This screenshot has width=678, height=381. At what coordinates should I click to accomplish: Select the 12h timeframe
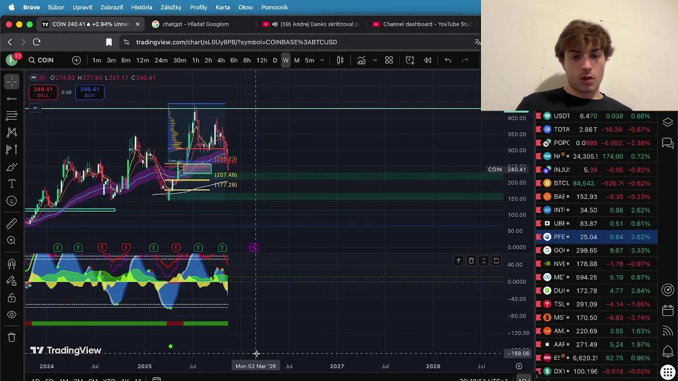[262, 60]
